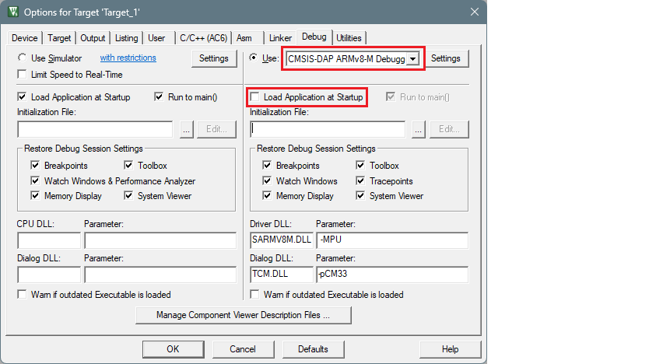Click the -pCM33 parameter field
This screenshot has height=364, width=663.
392,275
